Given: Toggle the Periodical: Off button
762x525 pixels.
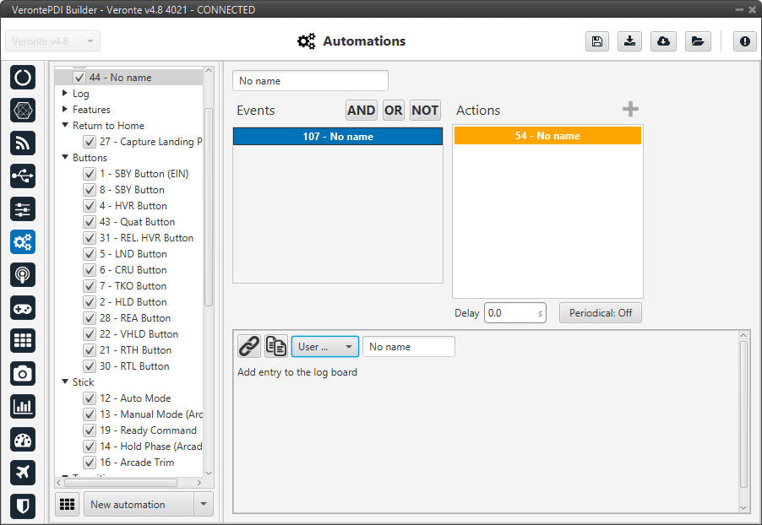Looking at the screenshot, I should 601,313.
